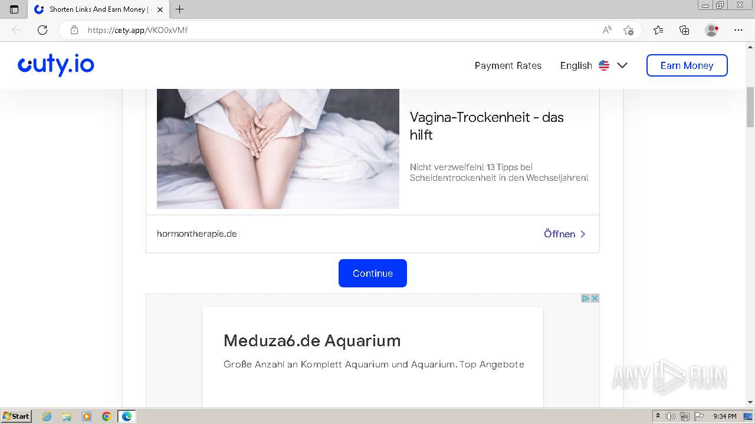Open the AdChoices info icon
Image resolution: width=755 pixels, height=424 pixels.
586,298
